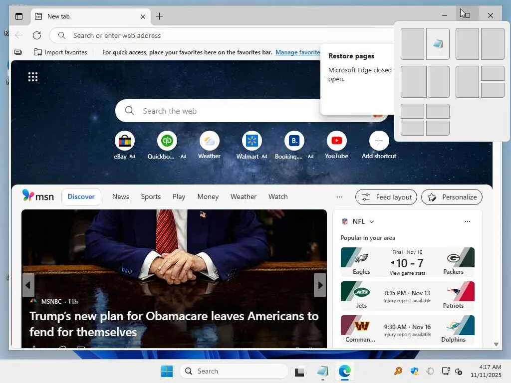The width and height of the screenshot is (511, 383).
Task: Choose top-right zone of three-pane snap layout
Action: [x=493, y=73]
